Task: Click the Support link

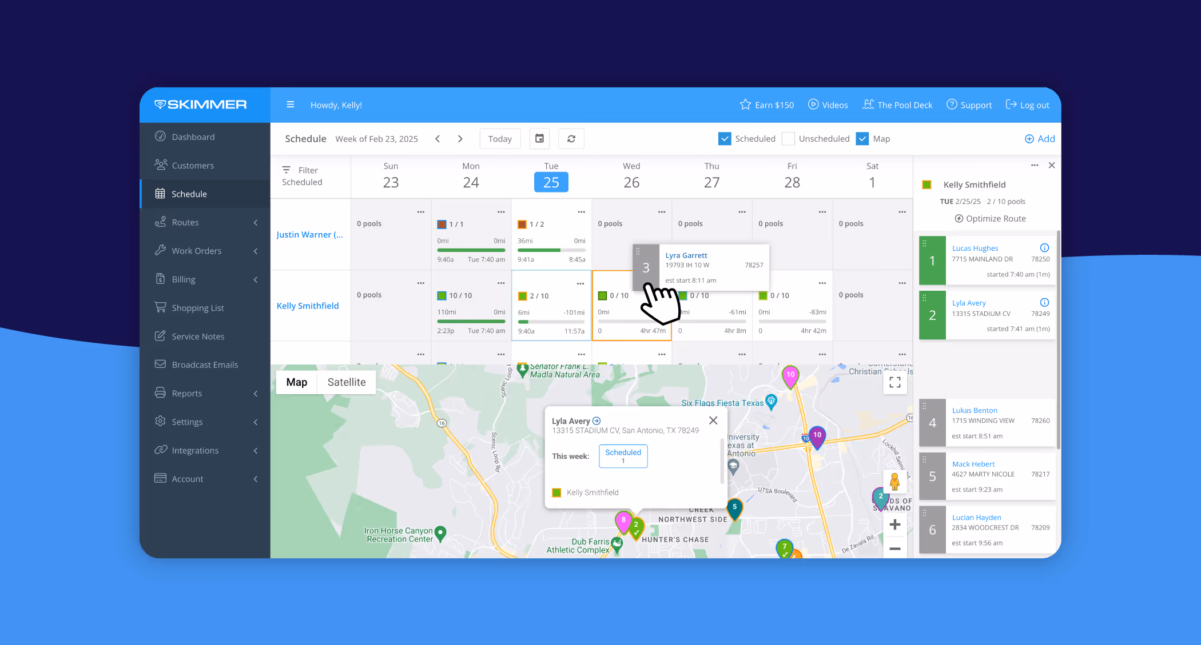Action: pyautogui.click(x=969, y=105)
